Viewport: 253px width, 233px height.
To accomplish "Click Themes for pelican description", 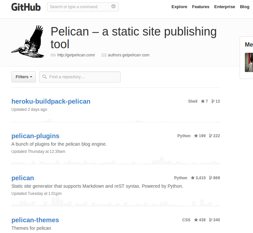I will (31, 228).
